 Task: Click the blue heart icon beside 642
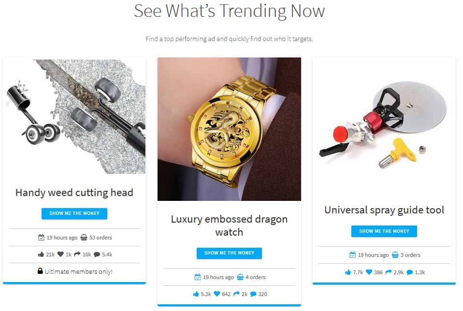(217, 294)
